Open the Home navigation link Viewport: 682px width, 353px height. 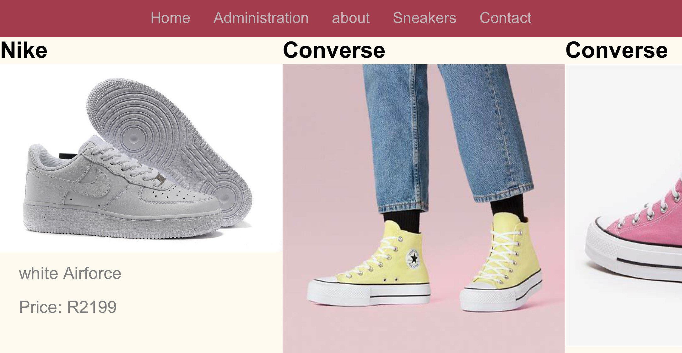pyautogui.click(x=170, y=18)
